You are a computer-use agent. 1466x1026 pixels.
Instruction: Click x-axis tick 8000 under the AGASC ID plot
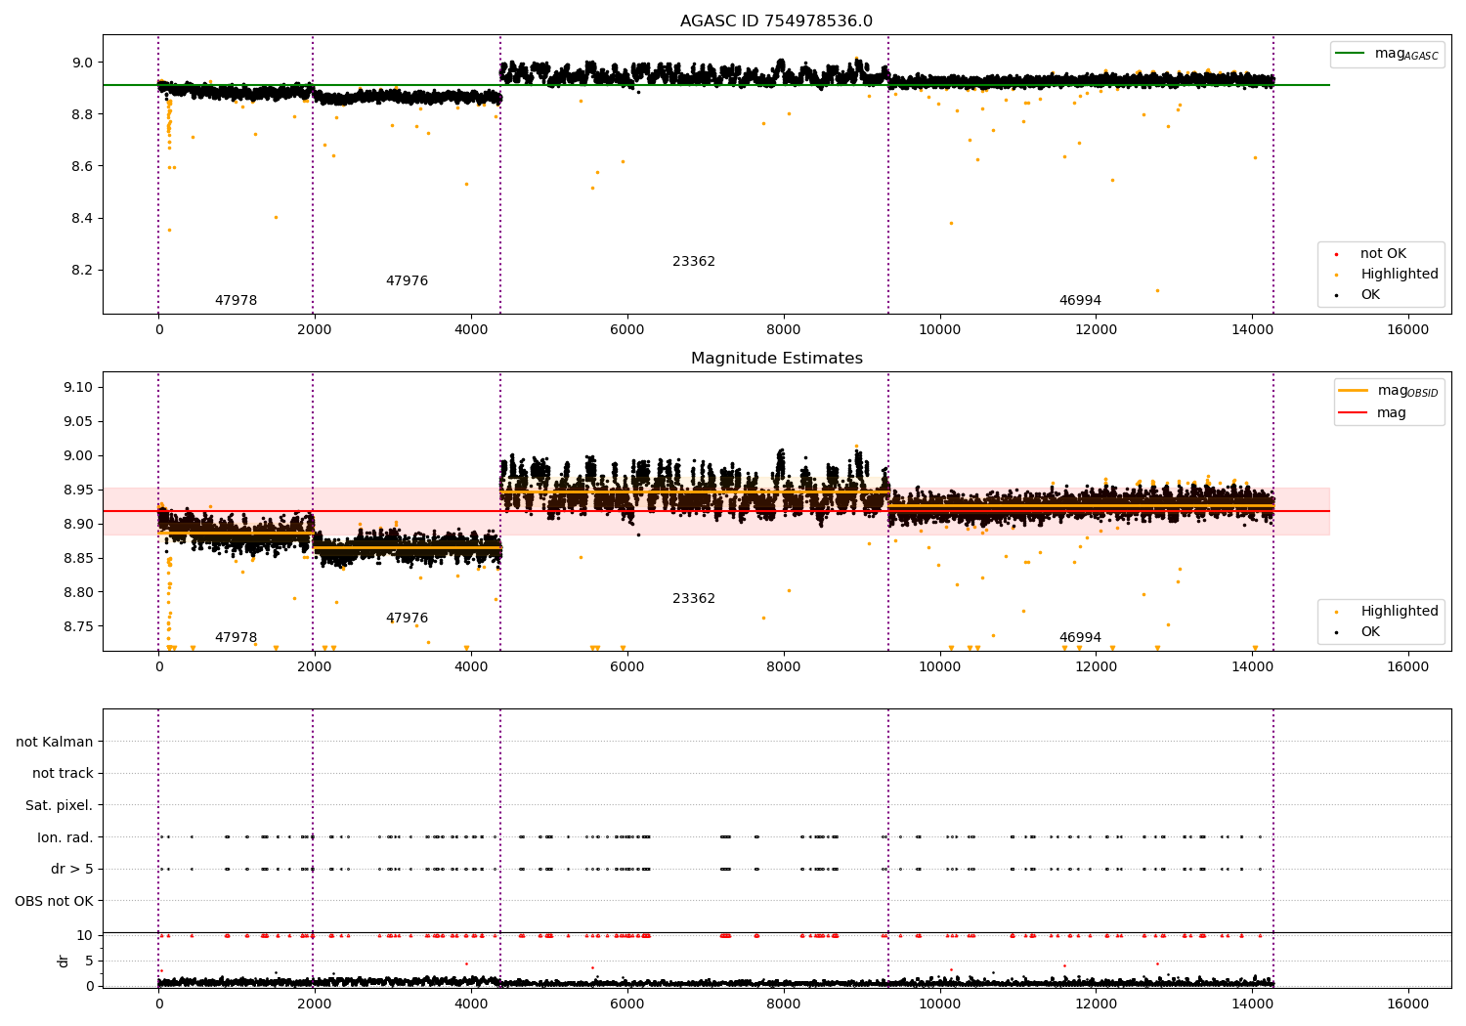[783, 330]
